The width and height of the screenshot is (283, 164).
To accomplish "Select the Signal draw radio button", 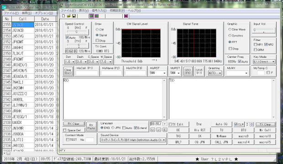I will click(x=97, y=35).
